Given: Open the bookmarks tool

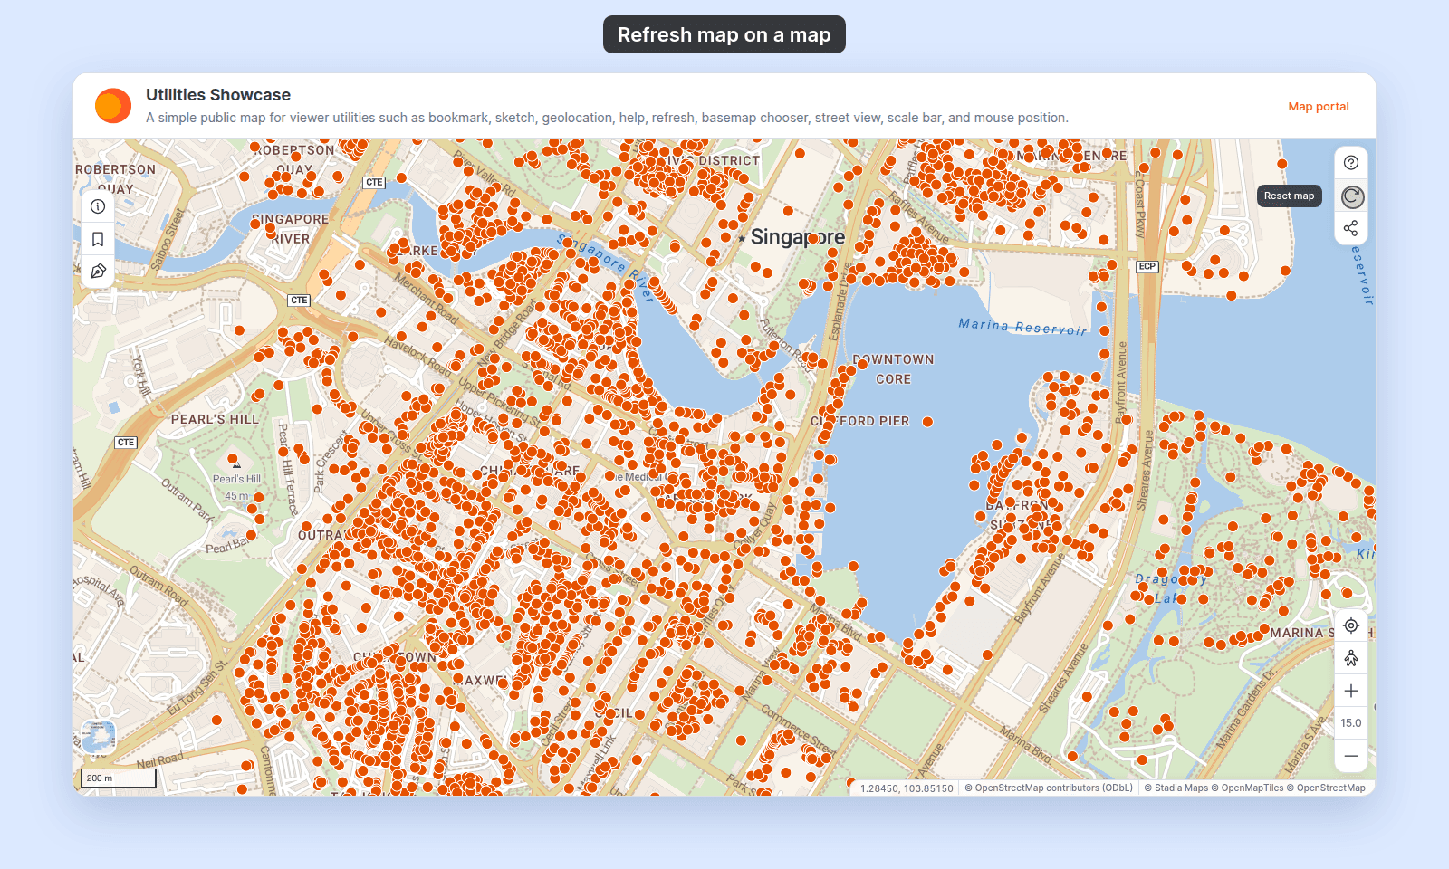Looking at the screenshot, I should click(x=98, y=239).
